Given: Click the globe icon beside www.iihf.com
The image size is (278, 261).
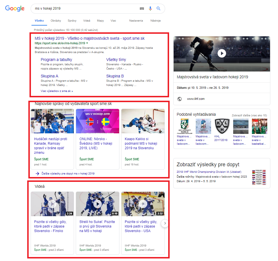Looking at the screenshot, I should 180,99.
